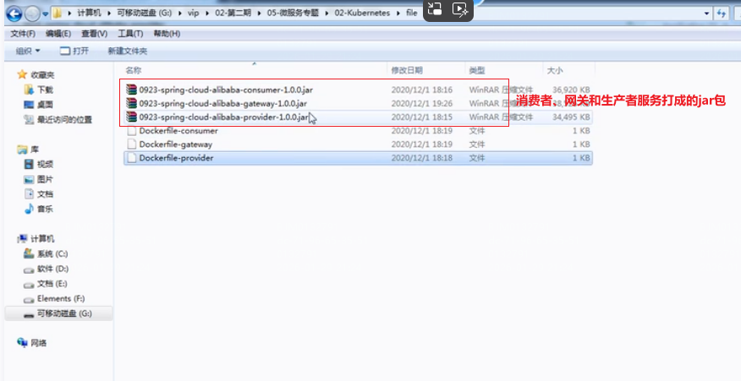Sort by the 修改日期 column header
Viewport: 741px width, 381px height.
pyautogui.click(x=406, y=70)
